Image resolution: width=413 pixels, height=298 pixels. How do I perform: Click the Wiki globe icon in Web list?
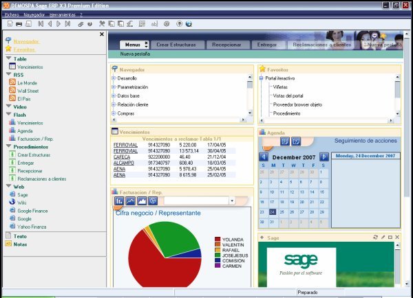pos(12,202)
